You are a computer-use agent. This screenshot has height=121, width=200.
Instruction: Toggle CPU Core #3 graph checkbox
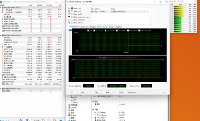point(117,31)
